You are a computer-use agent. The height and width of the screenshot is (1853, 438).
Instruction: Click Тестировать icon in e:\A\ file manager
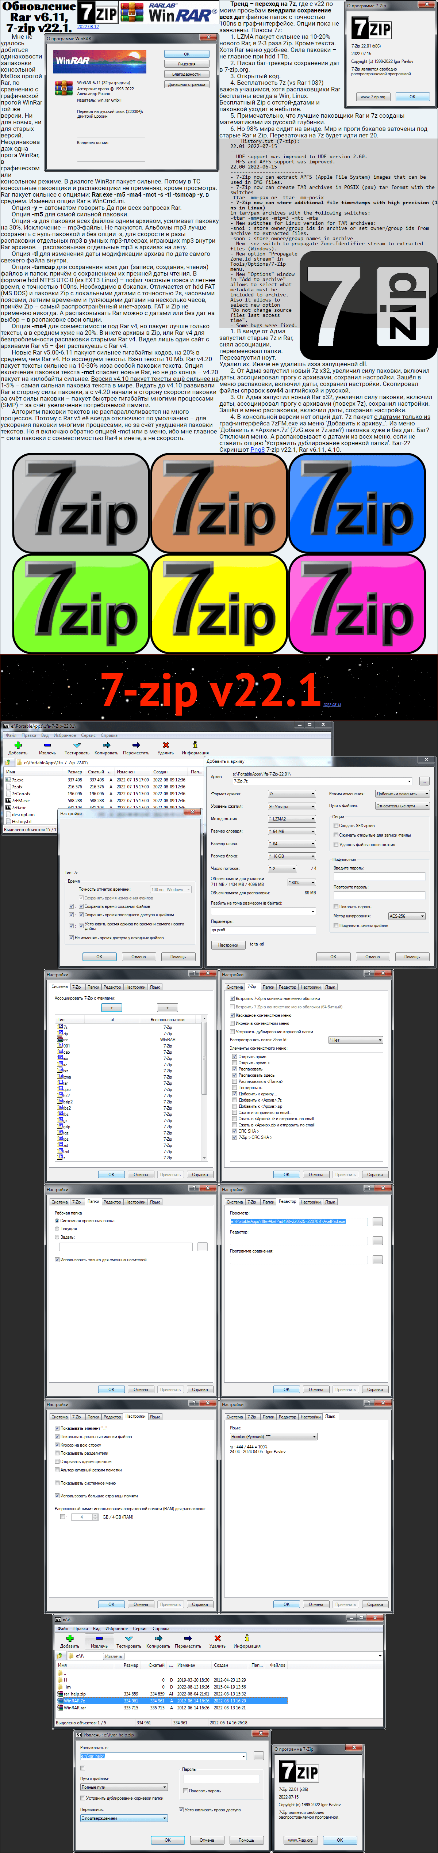tap(128, 1638)
